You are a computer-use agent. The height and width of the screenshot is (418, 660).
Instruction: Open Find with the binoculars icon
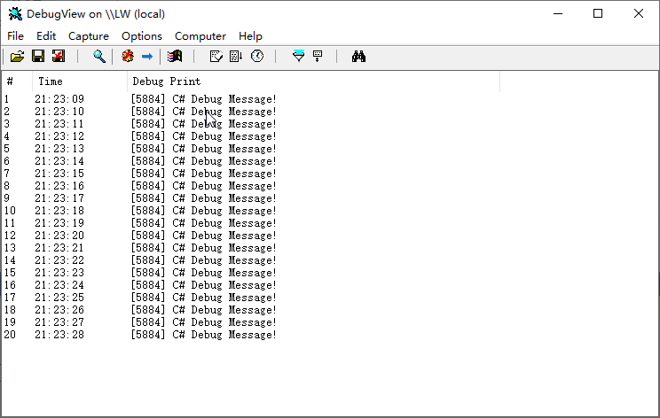[358, 57]
